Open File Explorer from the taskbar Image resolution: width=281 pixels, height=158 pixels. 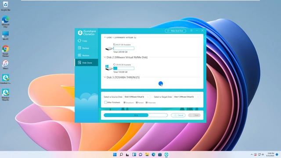147,154
